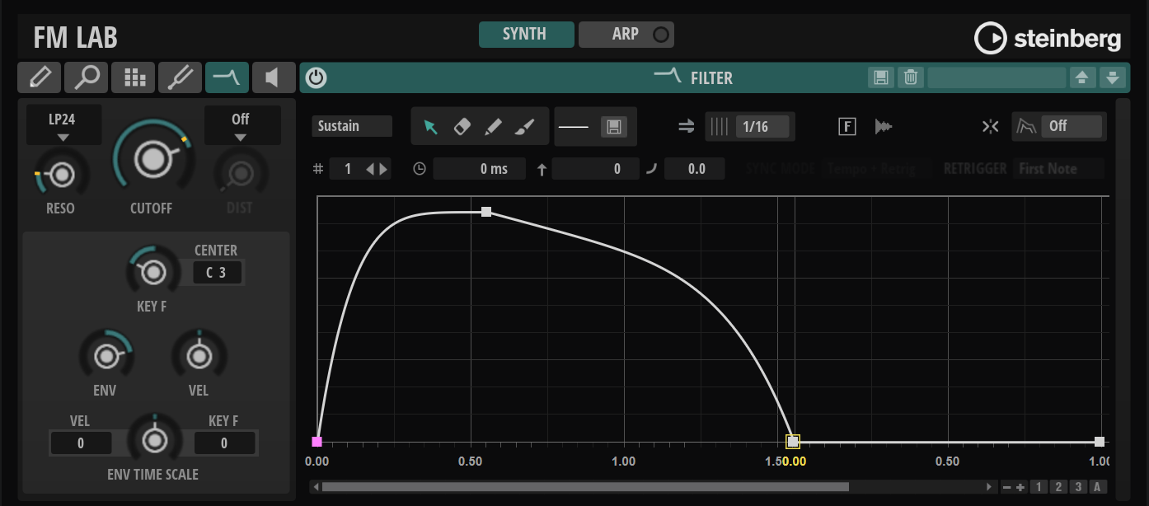Image resolution: width=1149 pixels, height=506 pixels.
Task: Open the Off envelope display dropdown
Action: [x=1072, y=126]
